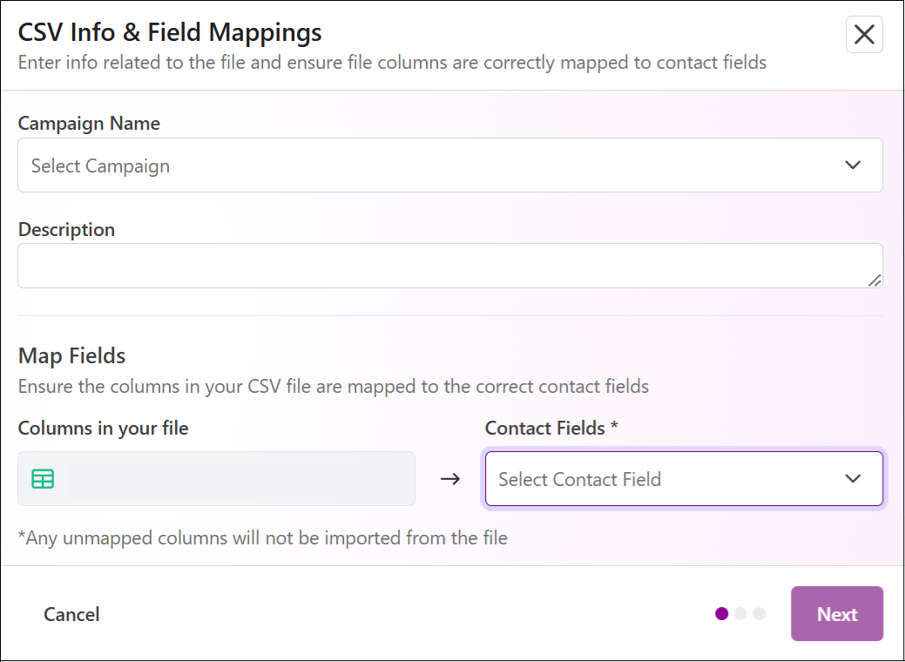Image resolution: width=905 pixels, height=662 pixels.
Task: Click the mapping arrow between fields
Action: [450, 478]
